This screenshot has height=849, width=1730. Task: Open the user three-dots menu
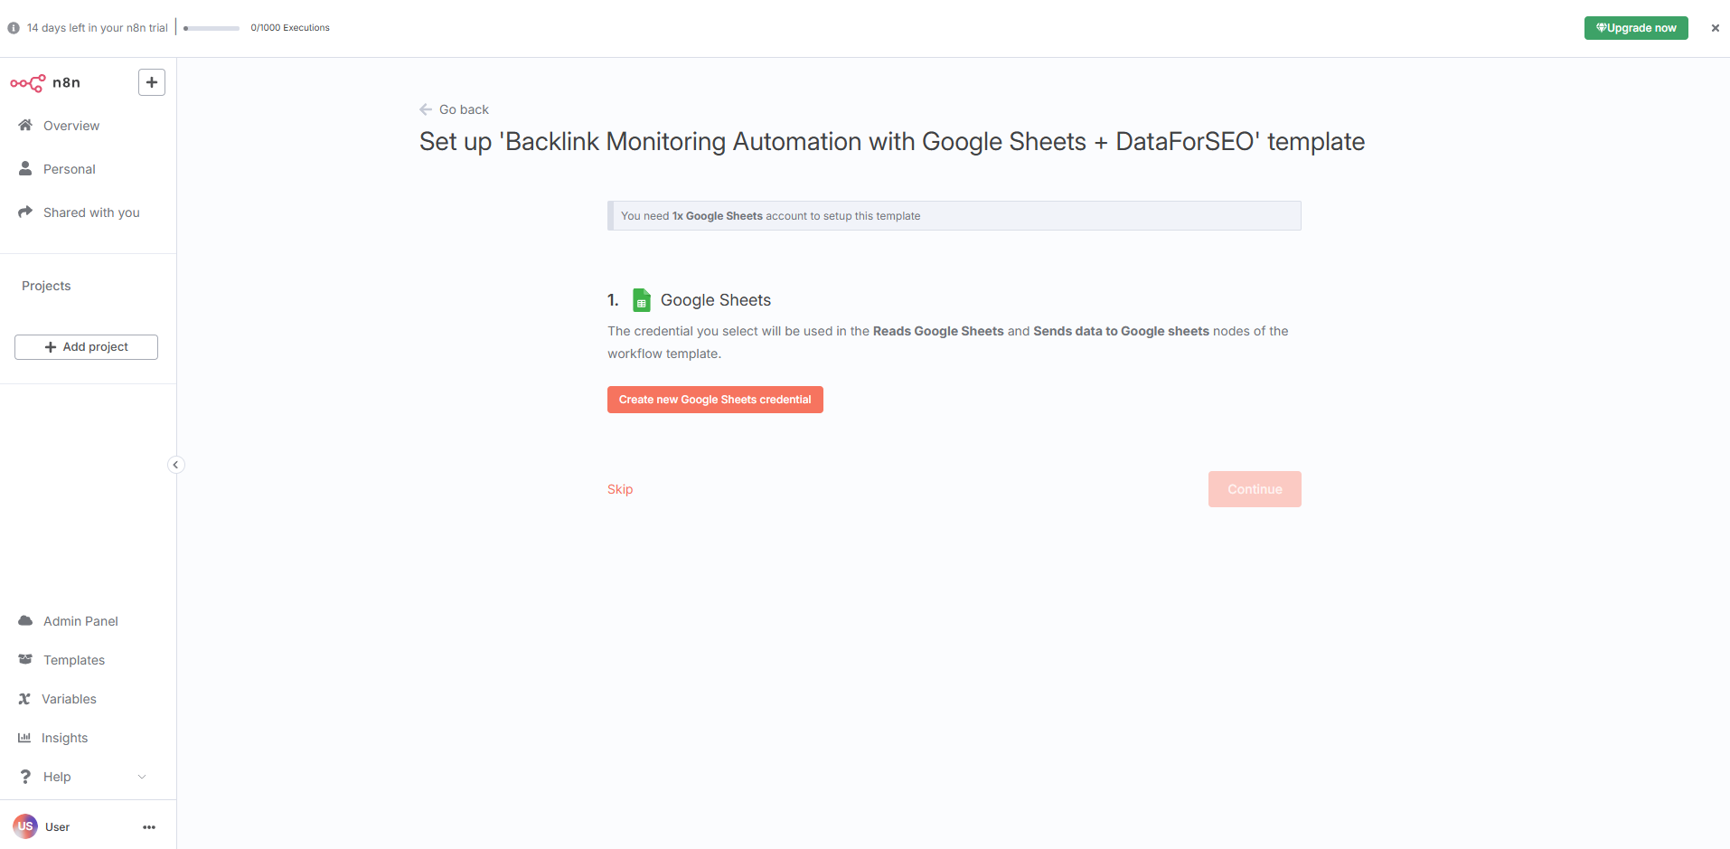coord(149,826)
